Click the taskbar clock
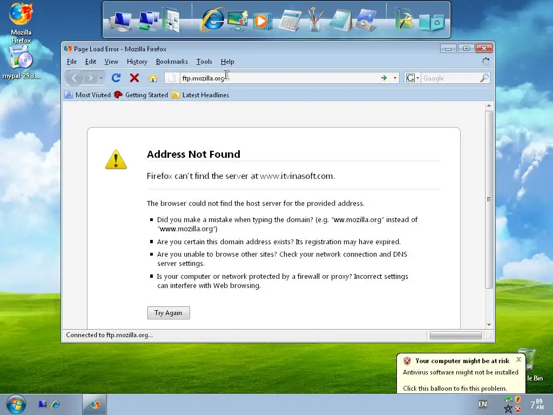Image resolution: width=553 pixels, height=415 pixels. 537,404
